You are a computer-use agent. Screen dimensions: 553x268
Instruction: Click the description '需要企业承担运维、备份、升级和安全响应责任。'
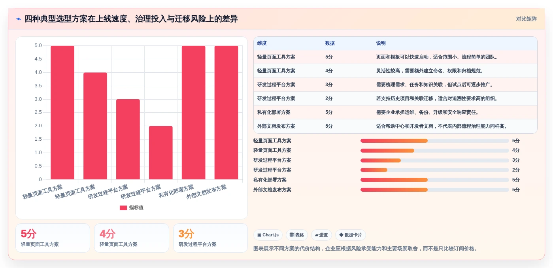click(428, 113)
